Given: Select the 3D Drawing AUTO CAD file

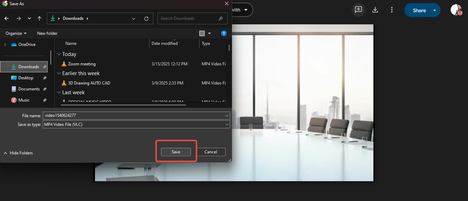Looking at the screenshot, I should pyautogui.click(x=89, y=83).
